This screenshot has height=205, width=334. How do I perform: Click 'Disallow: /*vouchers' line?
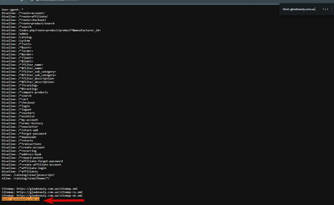(x=18, y=113)
